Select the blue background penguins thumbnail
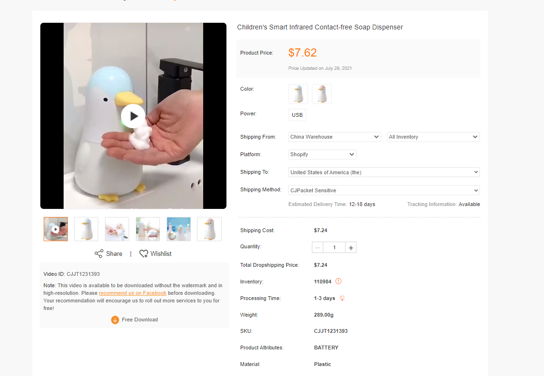Image resolution: width=544 pixels, height=376 pixels. click(178, 229)
